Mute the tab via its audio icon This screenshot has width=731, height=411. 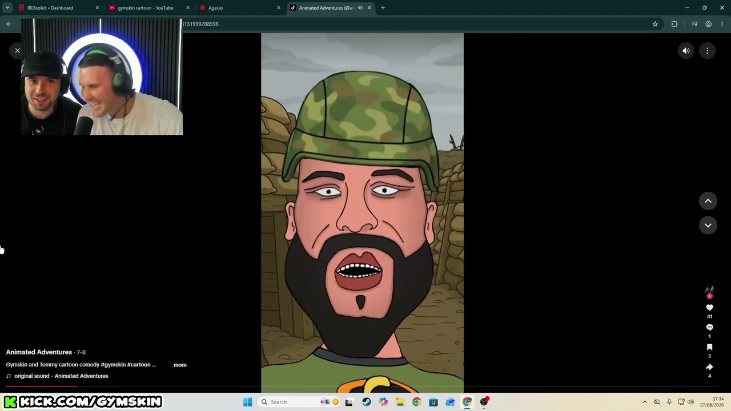(360, 8)
